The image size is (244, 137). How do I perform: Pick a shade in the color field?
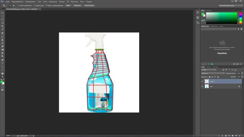pos(222,18)
